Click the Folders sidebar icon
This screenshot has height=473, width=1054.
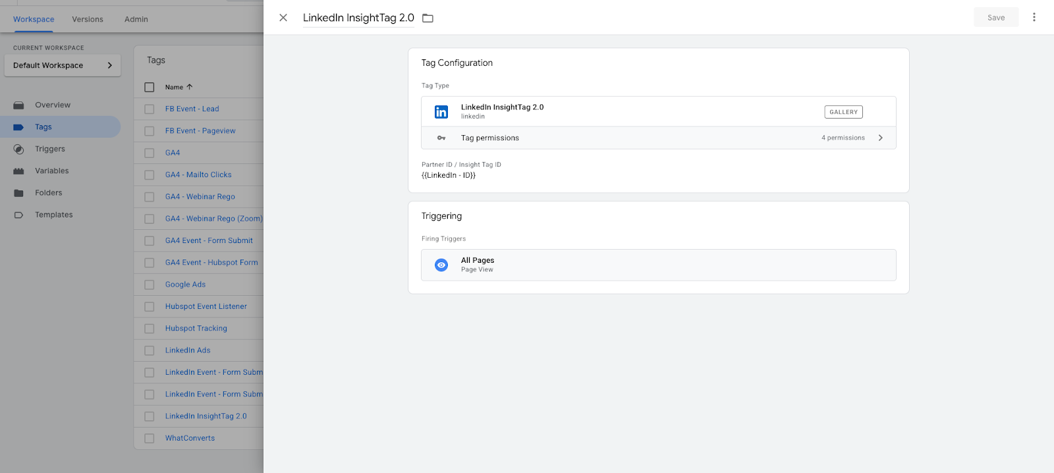coord(18,193)
